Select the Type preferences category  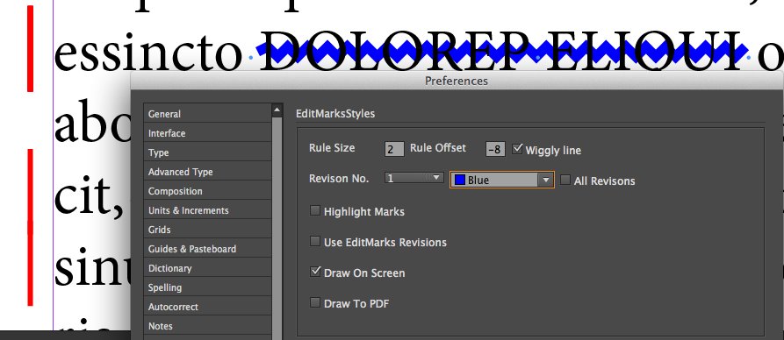207,152
